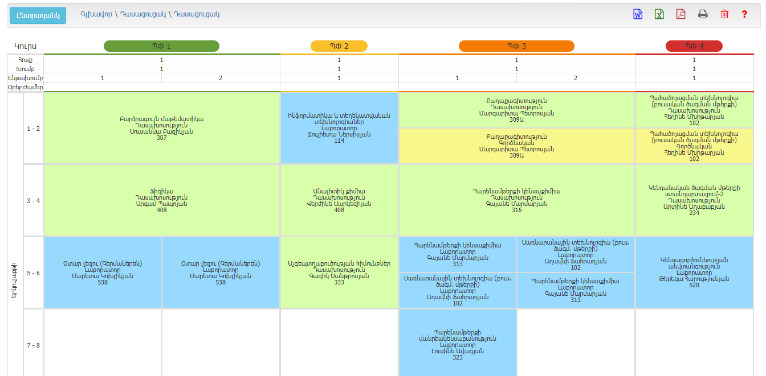Image resolution: width=766 pixels, height=376 pixels.
Task: Select Այգեպտղաբուծության հիմունքներ lecture cell
Action: pos(339,272)
